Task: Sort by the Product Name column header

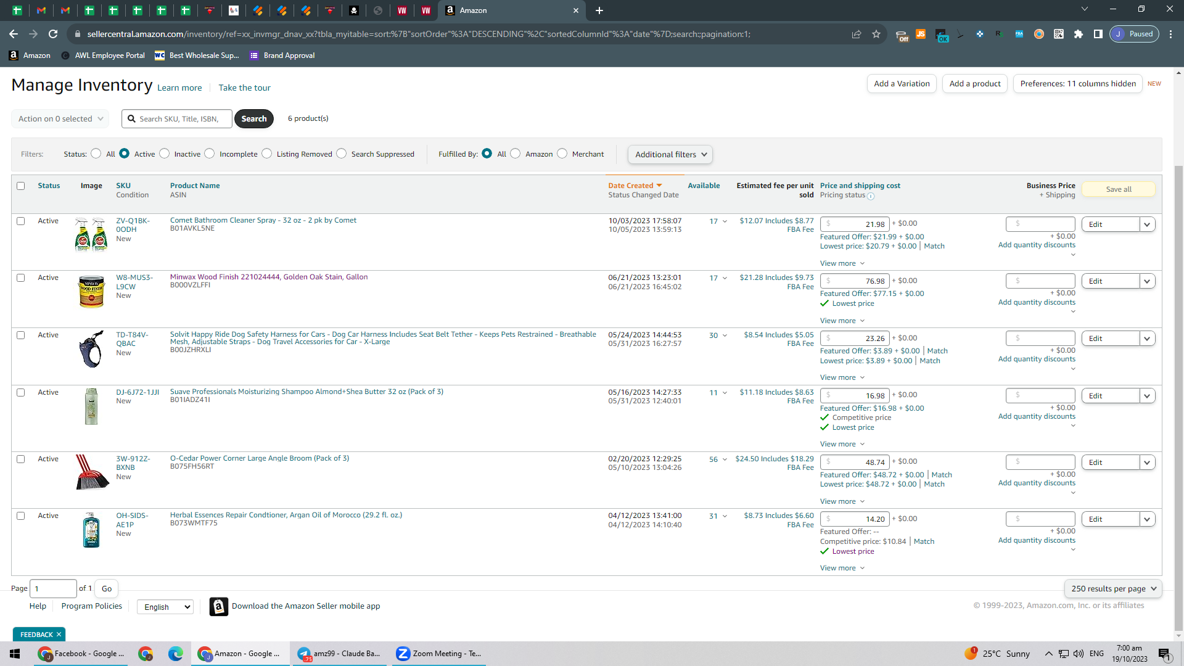Action: point(195,186)
